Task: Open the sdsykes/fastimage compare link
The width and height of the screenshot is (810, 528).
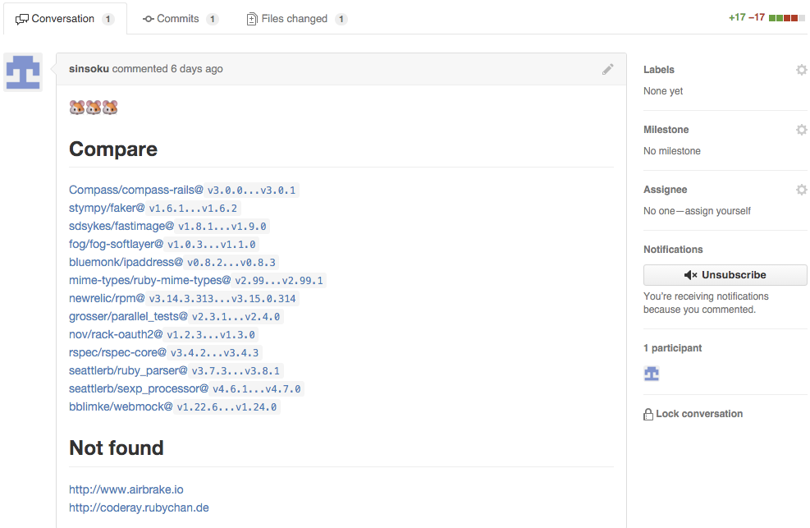Action: 169,227
